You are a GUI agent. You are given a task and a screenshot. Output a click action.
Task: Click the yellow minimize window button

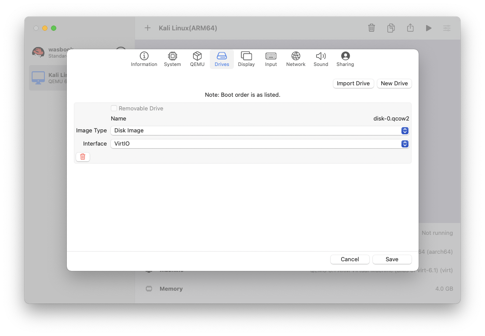coord(45,28)
